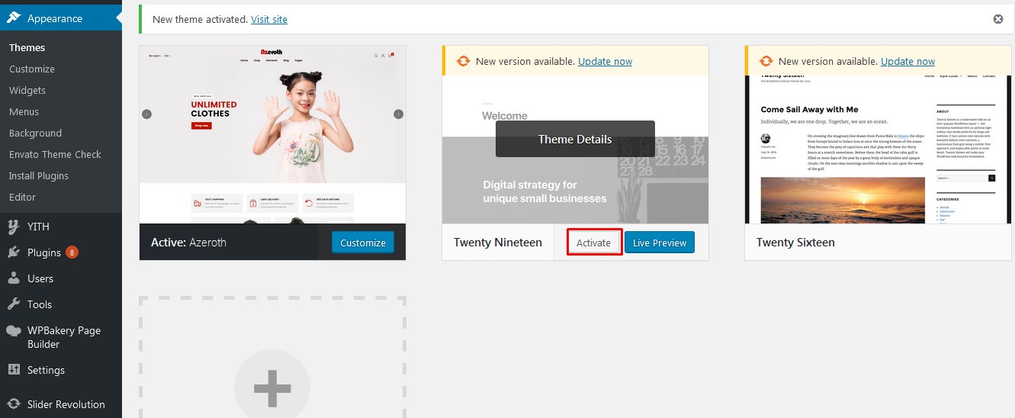
Task: Open Widgets submenu item
Action: coord(27,90)
